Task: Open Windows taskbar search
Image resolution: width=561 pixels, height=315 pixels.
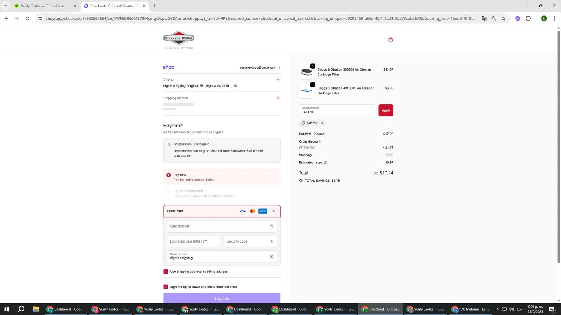Action: 21,309
